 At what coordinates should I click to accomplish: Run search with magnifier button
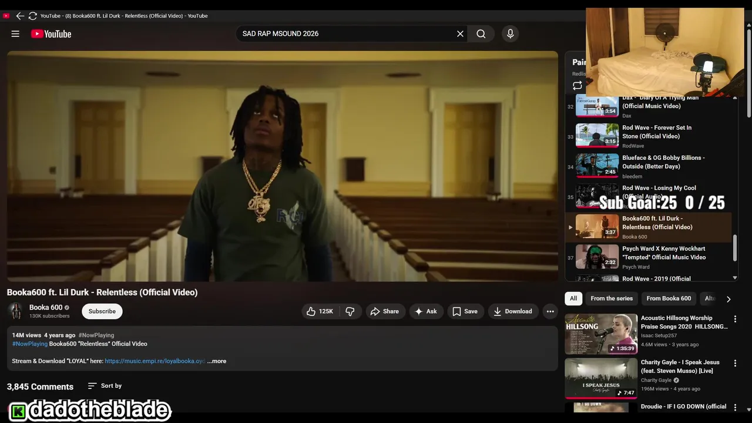click(x=481, y=34)
